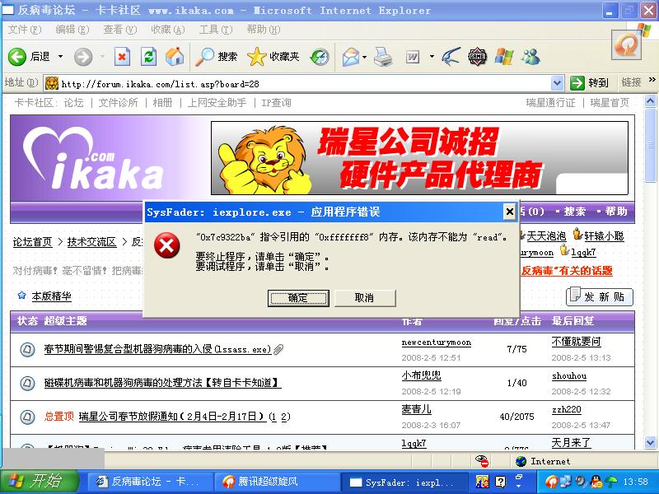Click the Word edit icon in toolbar

[413, 57]
